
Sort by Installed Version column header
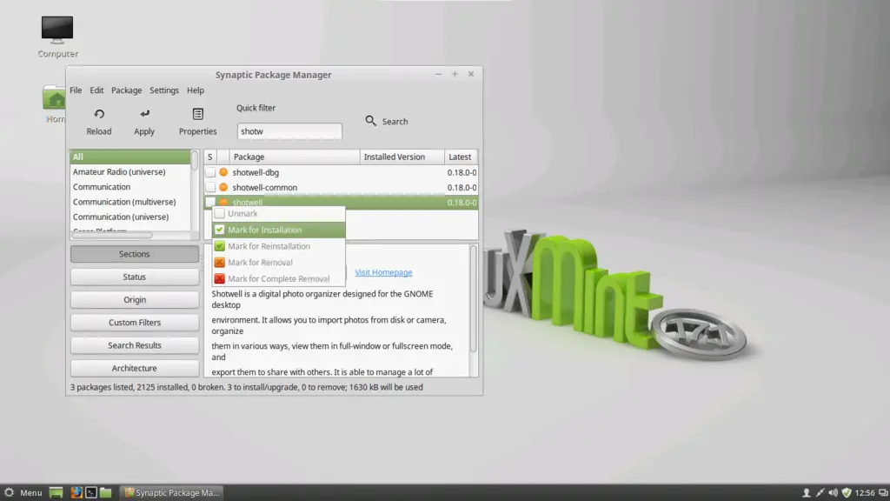click(402, 157)
